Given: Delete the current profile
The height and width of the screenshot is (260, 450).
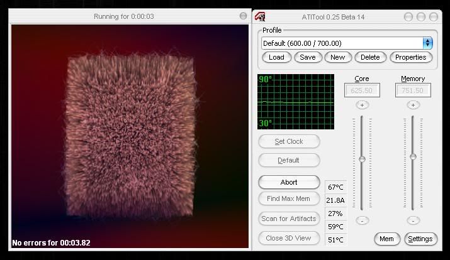Looking at the screenshot, I should [x=370, y=57].
